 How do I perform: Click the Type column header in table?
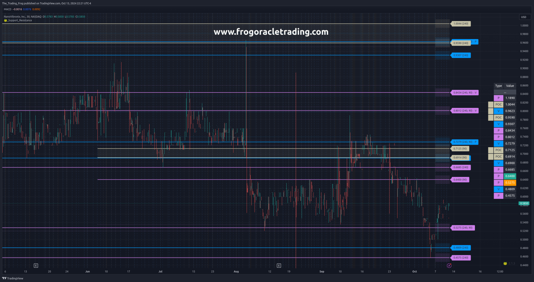click(499, 86)
